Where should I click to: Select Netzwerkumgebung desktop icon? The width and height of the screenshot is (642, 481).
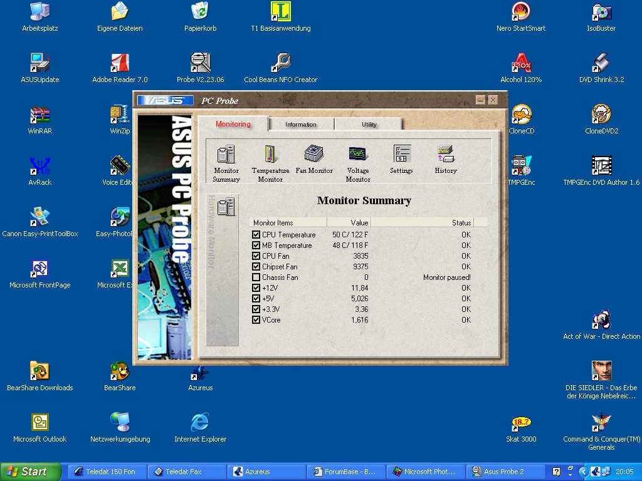(120, 427)
